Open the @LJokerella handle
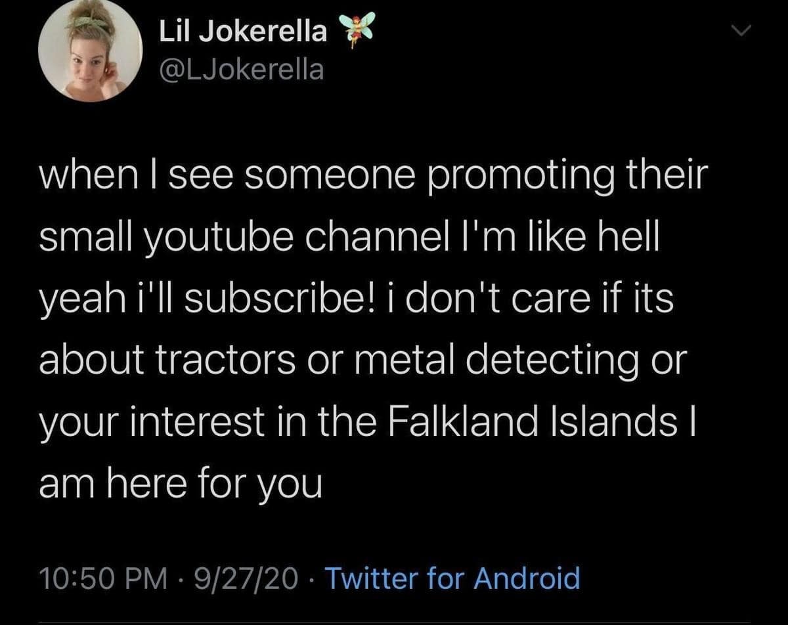Viewport: 788px width, 625px height. (242, 69)
